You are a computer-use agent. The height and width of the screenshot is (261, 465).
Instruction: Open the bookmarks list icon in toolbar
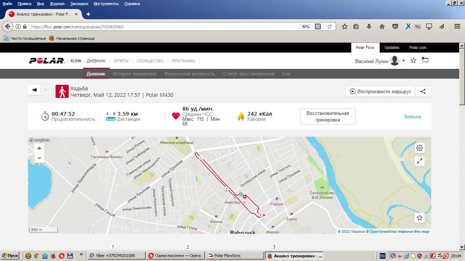coord(356,26)
